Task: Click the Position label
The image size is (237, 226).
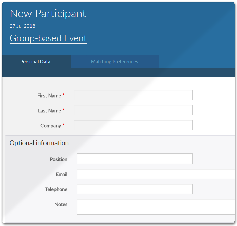Action: [x=59, y=159]
